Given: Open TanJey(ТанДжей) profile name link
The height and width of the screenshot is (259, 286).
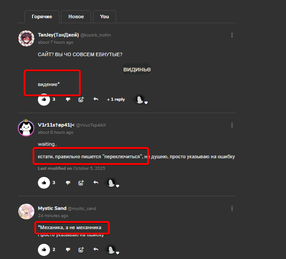Looking at the screenshot, I should point(58,35).
